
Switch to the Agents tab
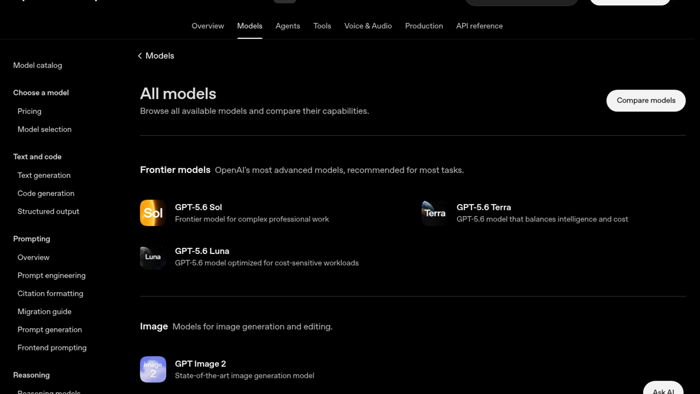[288, 26]
